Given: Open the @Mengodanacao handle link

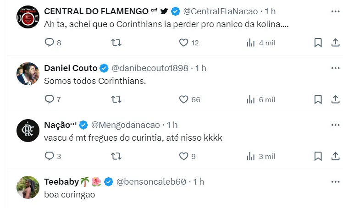Looking at the screenshot, I should 126,125.
